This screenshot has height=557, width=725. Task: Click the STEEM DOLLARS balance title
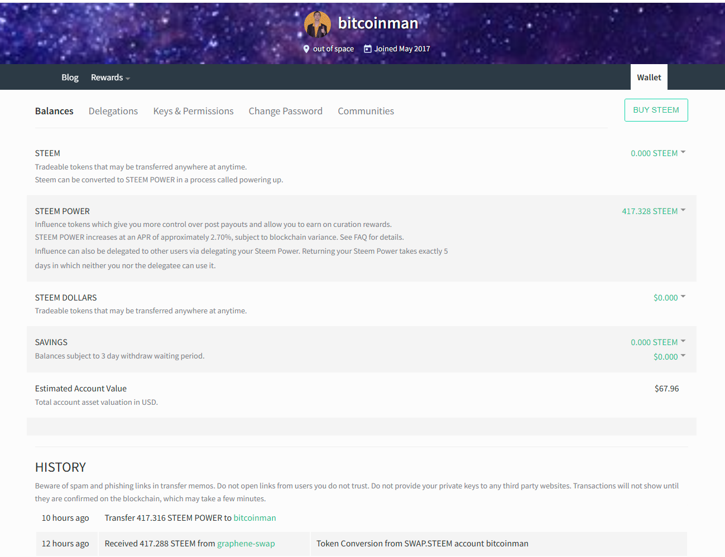point(66,298)
